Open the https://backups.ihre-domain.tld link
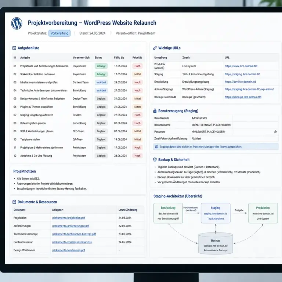The height and width of the screenshot is (282, 282). pos(243,97)
